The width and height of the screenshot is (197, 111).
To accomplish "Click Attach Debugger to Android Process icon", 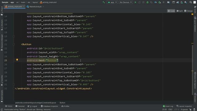I will coord(159,2).
